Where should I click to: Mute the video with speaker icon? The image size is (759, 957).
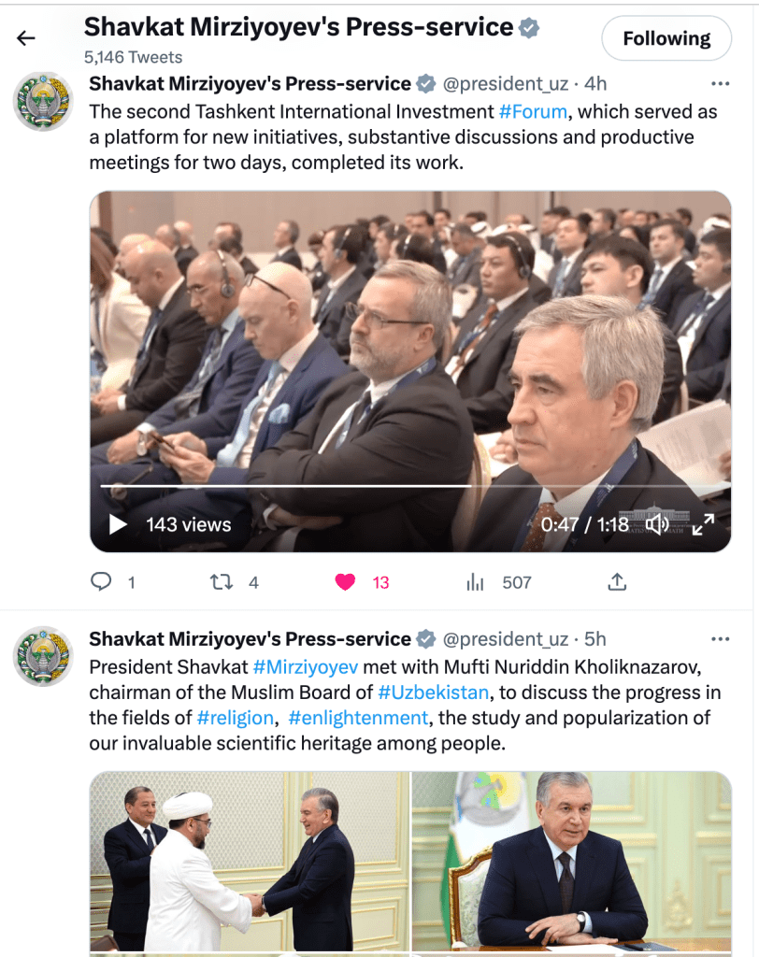657,524
